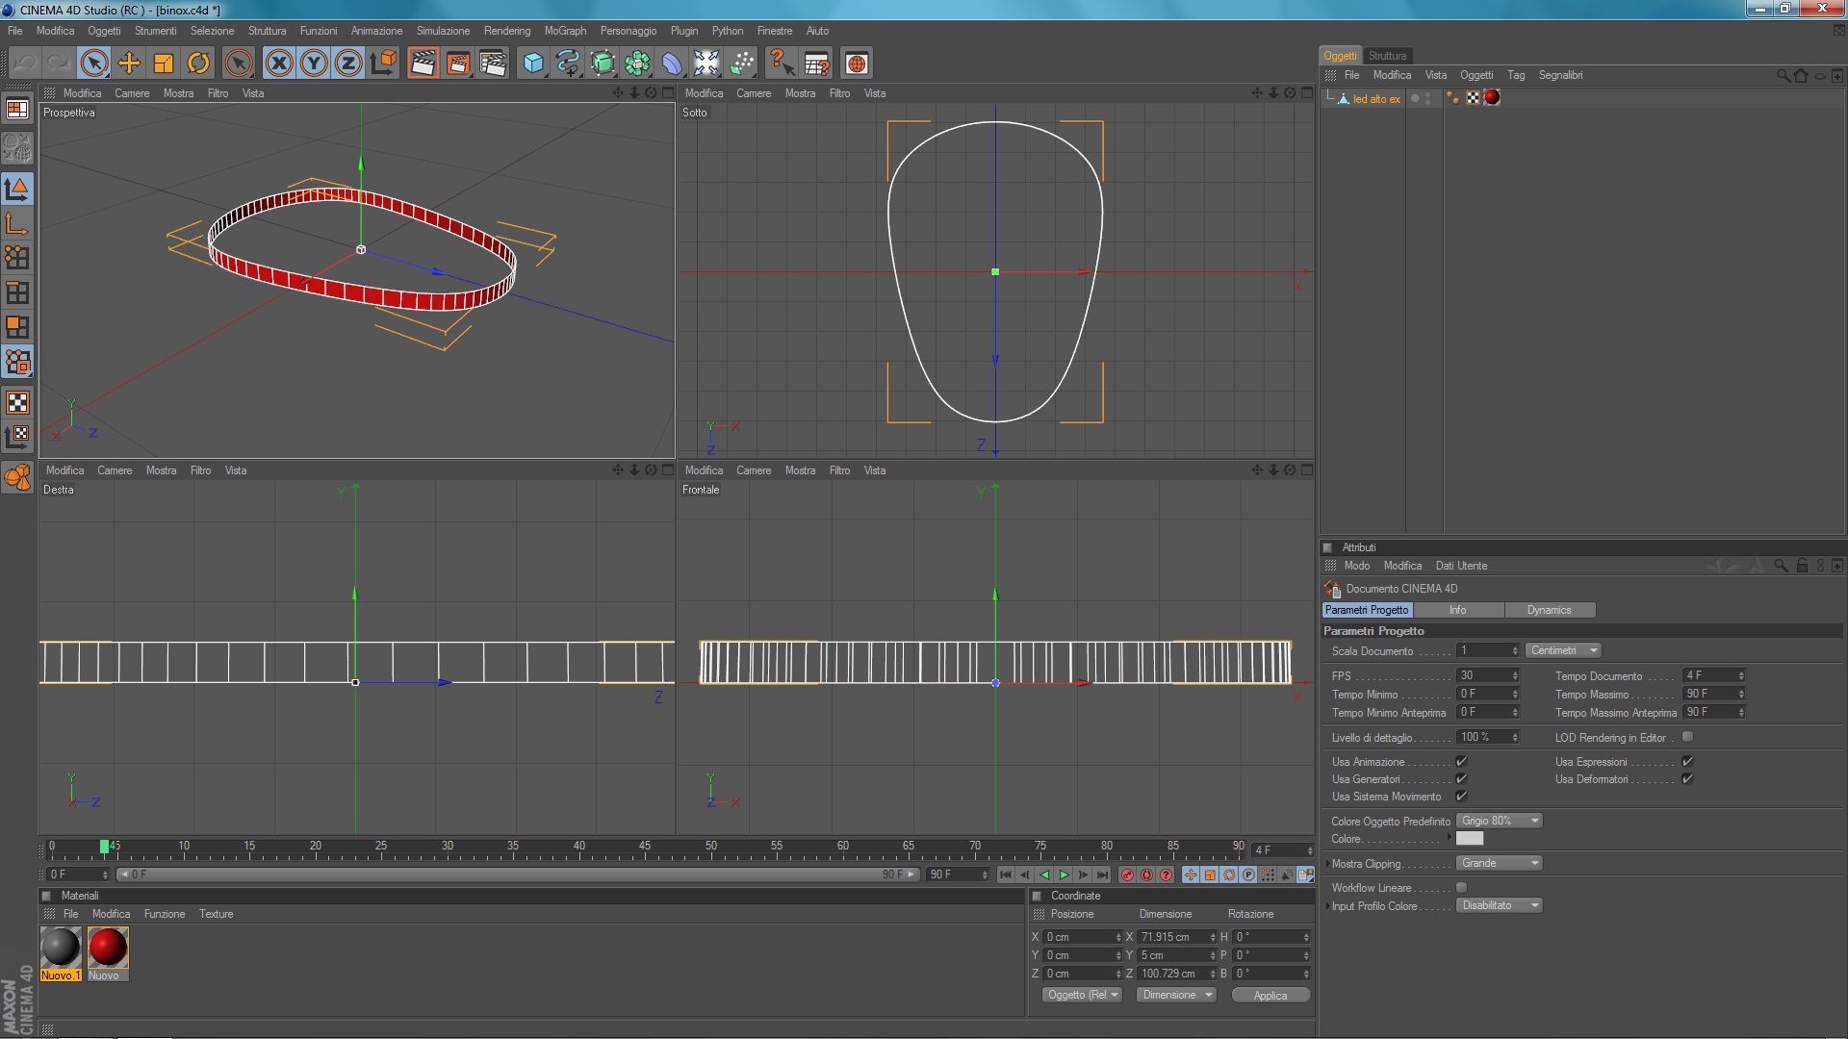Open the Input Profilo Colore dropdown

tap(1499, 905)
